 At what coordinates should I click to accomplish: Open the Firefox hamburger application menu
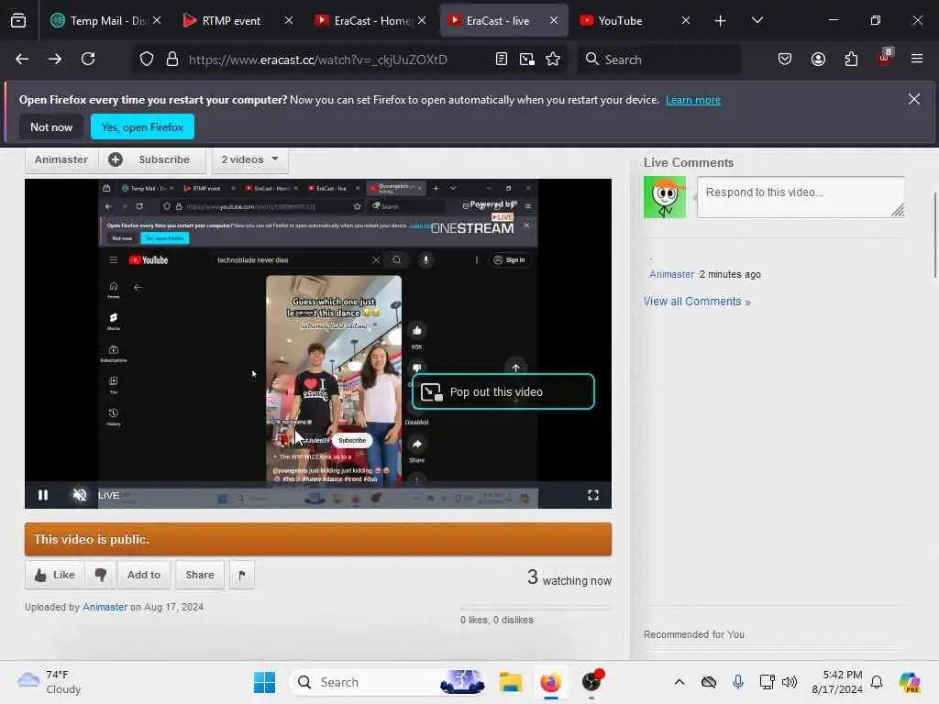pos(917,59)
